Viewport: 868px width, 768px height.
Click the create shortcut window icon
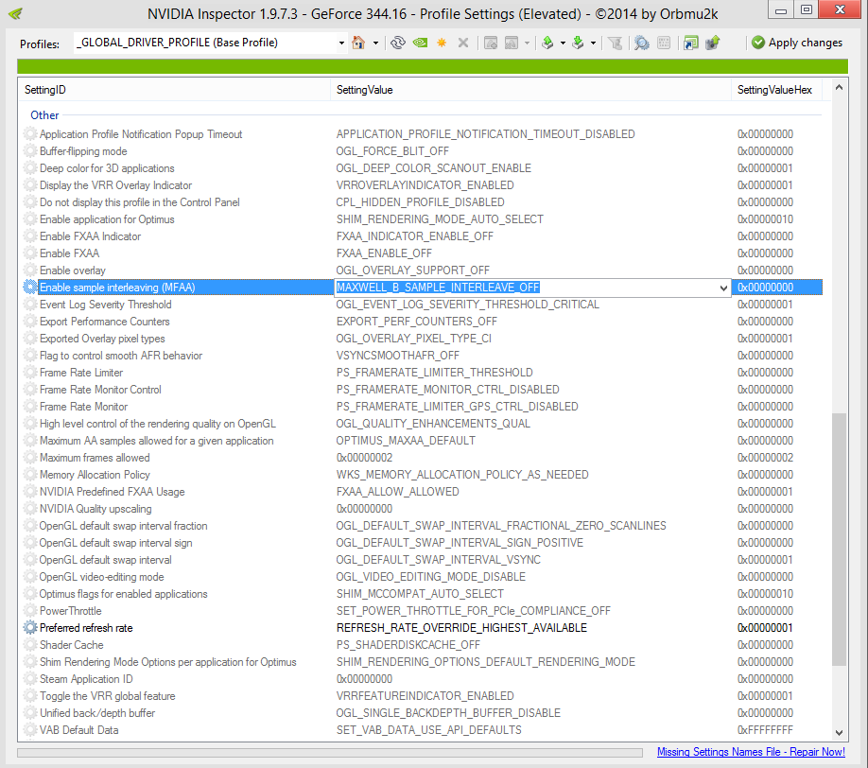pyautogui.click(x=691, y=43)
